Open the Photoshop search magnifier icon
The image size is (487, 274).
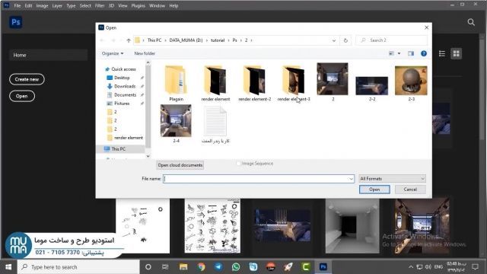[471, 22]
